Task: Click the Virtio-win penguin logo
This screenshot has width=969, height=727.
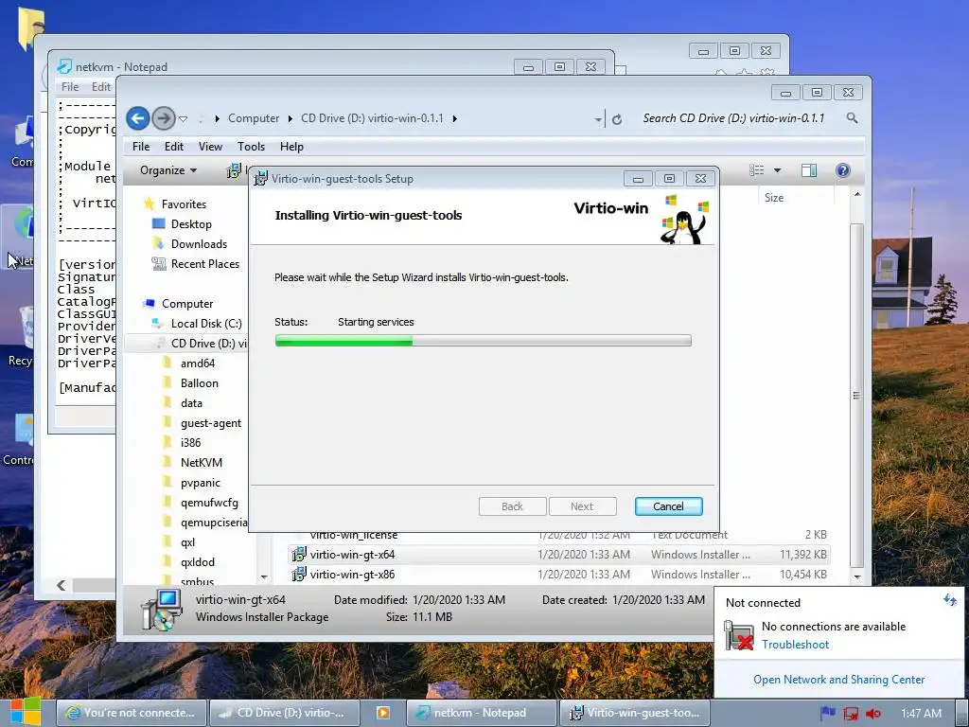Action: (x=685, y=220)
